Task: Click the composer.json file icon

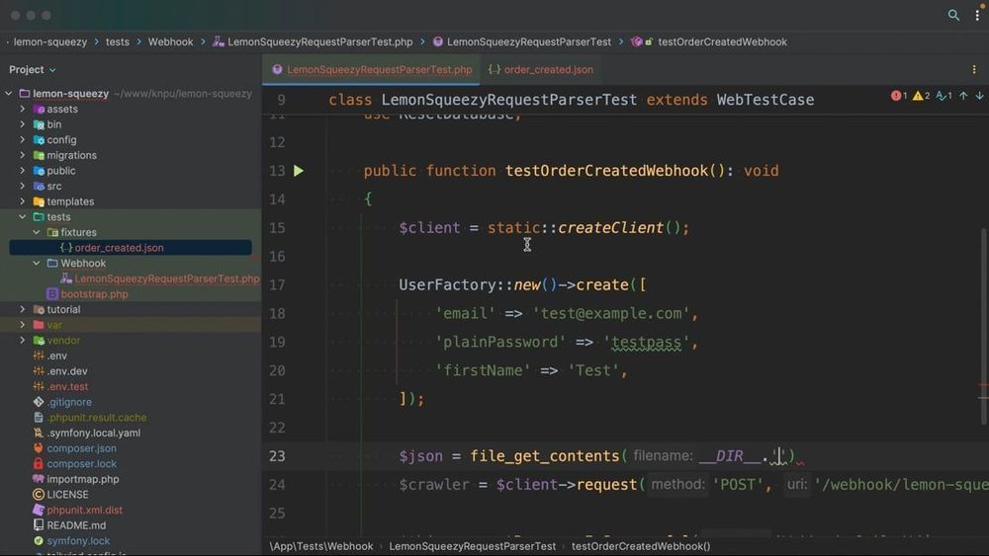Action: tap(39, 448)
